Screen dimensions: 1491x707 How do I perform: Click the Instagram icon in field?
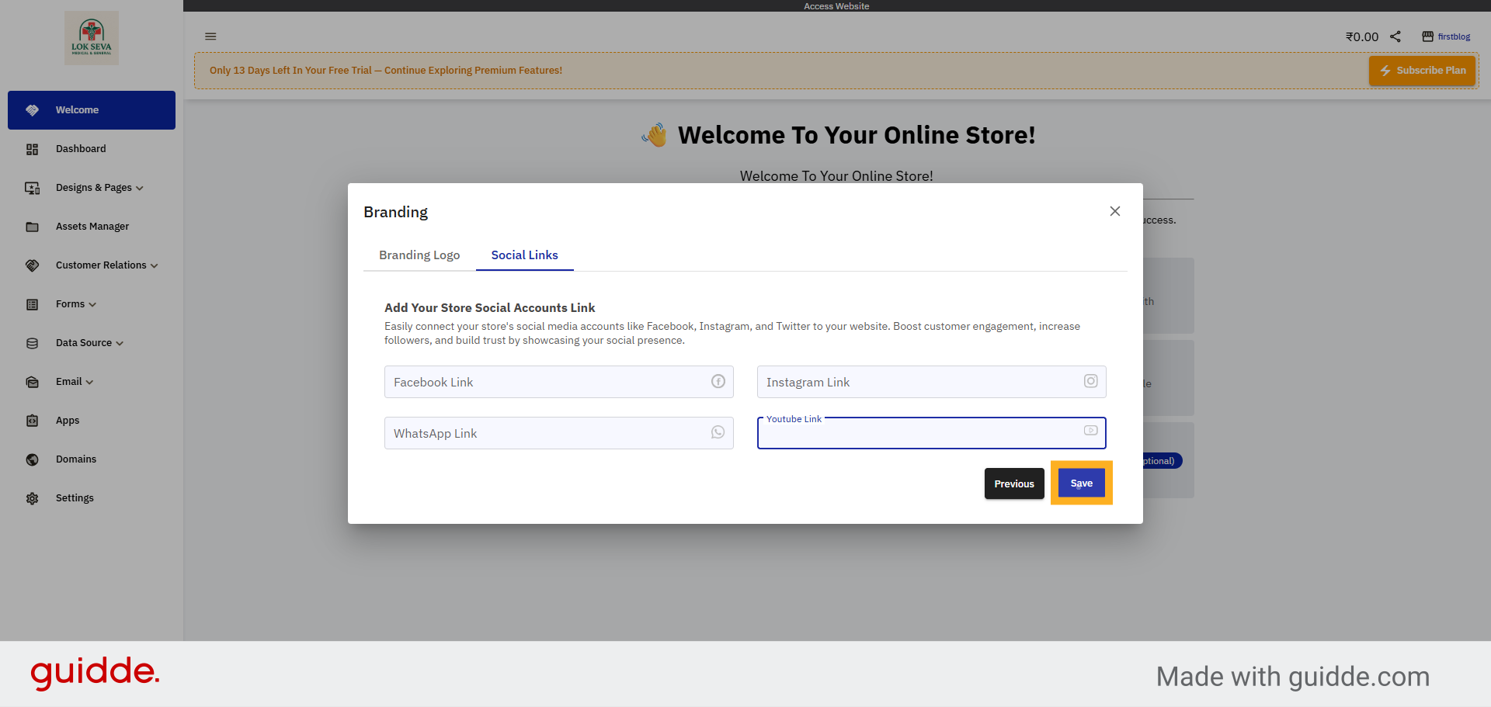point(1091,381)
